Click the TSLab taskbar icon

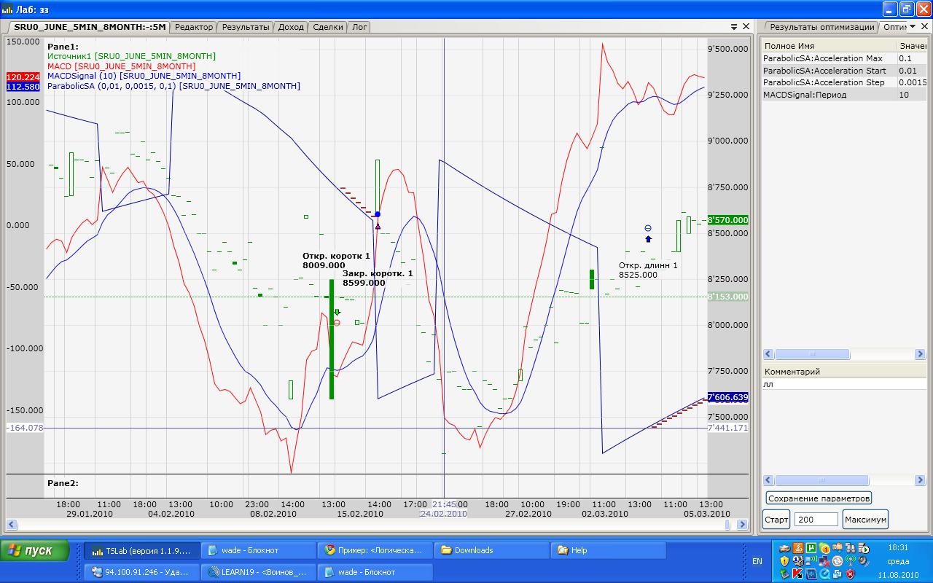click(x=141, y=550)
